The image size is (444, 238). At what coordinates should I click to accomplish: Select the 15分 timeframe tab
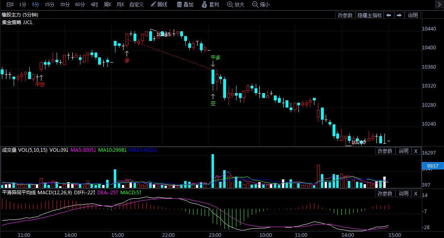point(49,5)
